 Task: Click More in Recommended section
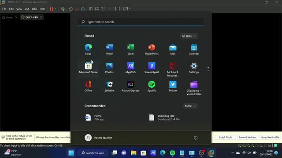(x=190, y=106)
